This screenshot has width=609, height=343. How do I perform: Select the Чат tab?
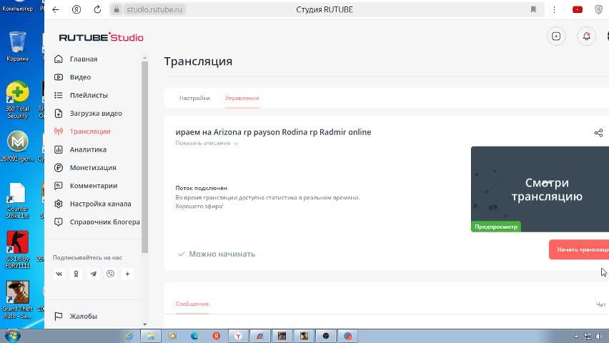pos(601,304)
